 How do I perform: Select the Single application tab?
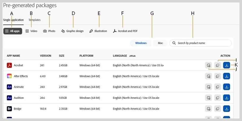pyautogui.click(x=13, y=20)
